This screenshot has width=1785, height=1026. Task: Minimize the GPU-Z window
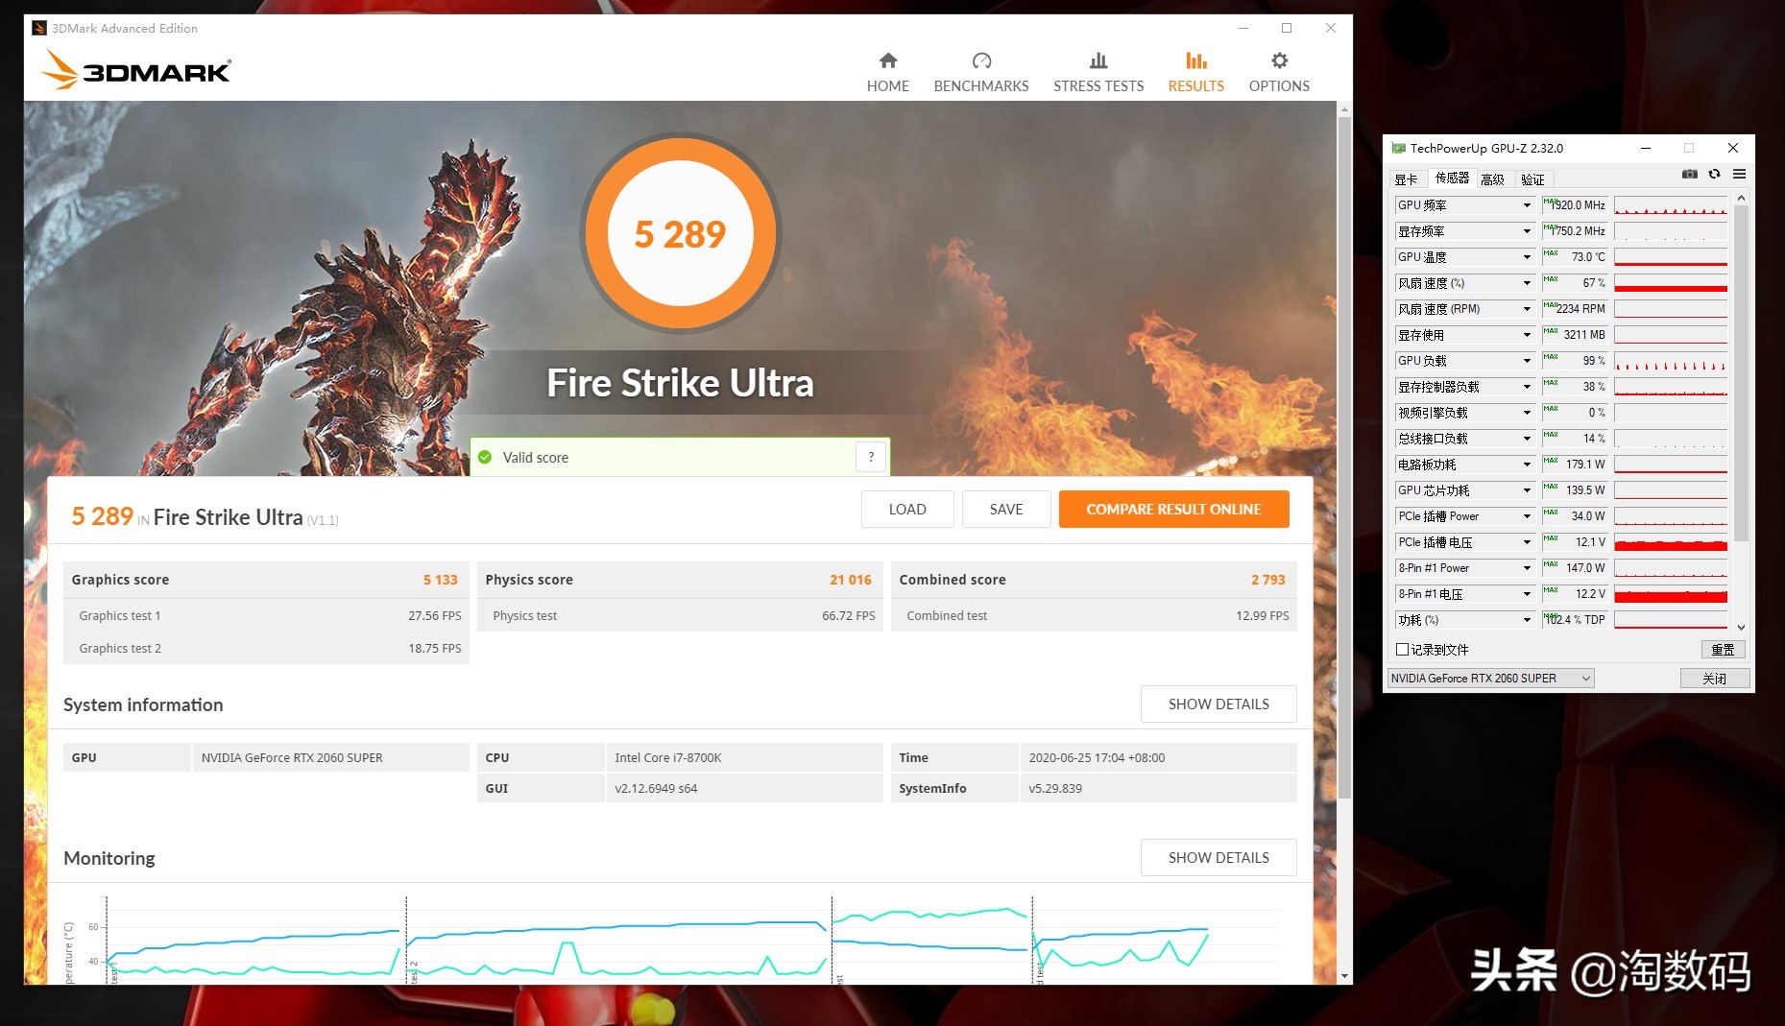pyautogui.click(x=1646, y=148)
